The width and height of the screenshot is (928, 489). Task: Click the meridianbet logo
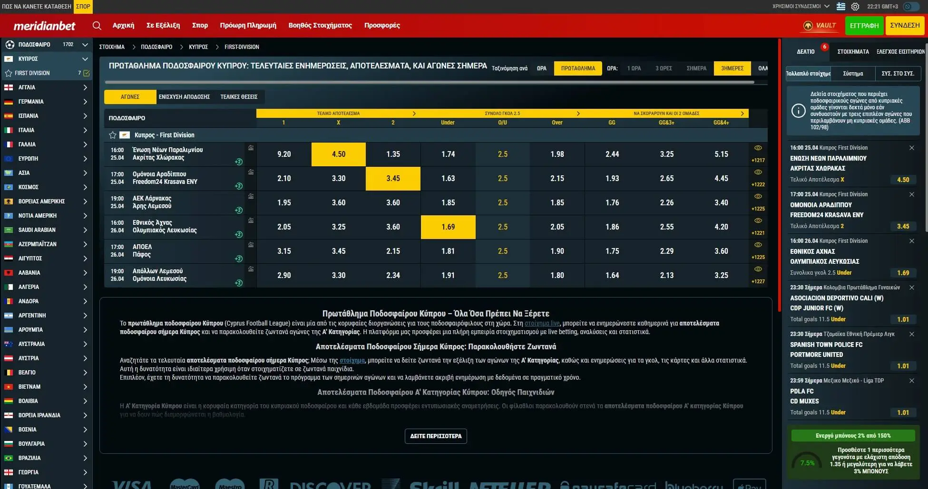44,26
